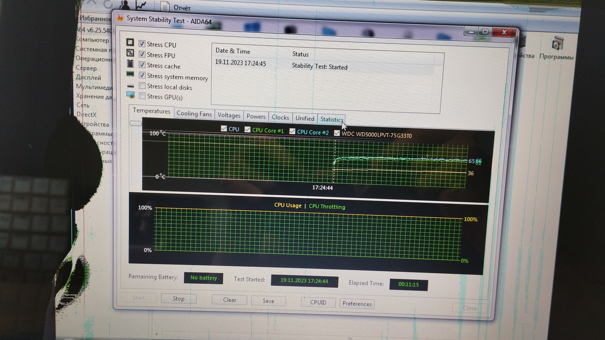Click the graph chart icon in toolbar
This screenshot has width=605, height=340.
141,5
